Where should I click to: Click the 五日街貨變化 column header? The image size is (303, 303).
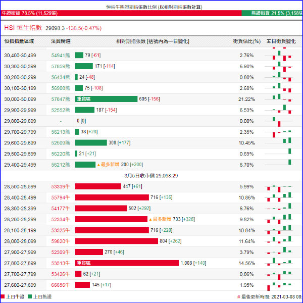click(x=281, y=41)
